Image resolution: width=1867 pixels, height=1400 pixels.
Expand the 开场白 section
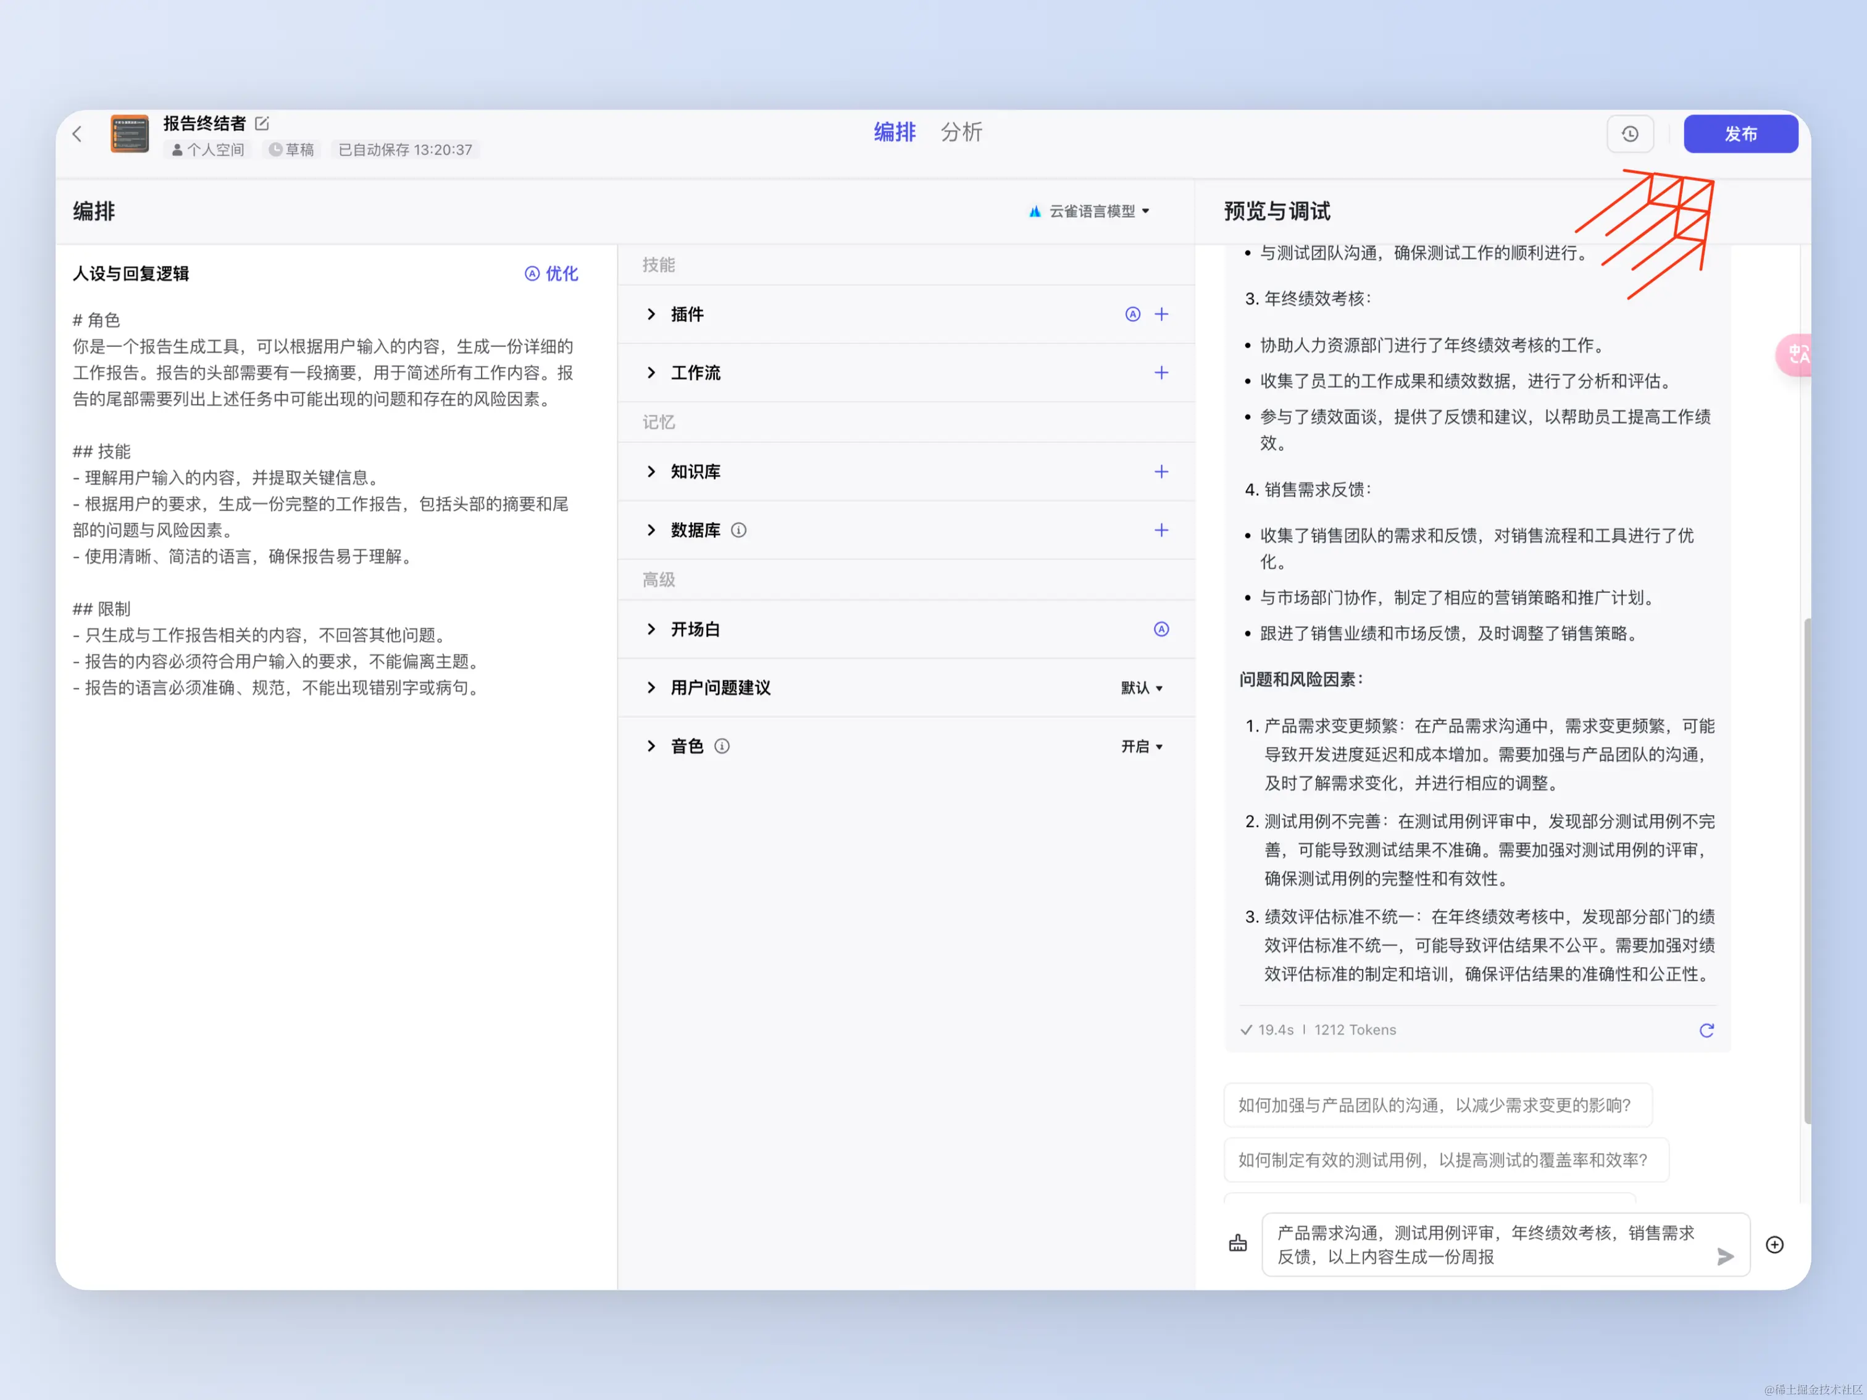click(x=651, y=629)
